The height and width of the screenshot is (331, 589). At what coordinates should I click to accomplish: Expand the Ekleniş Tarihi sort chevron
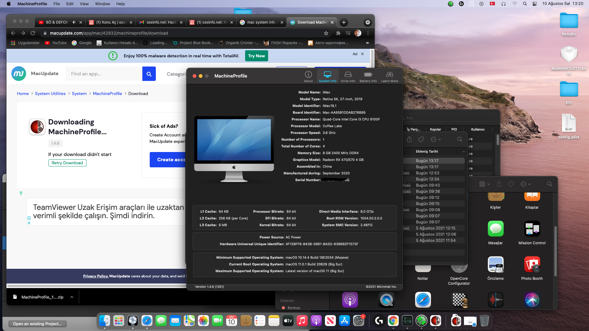tap(464, 152)
